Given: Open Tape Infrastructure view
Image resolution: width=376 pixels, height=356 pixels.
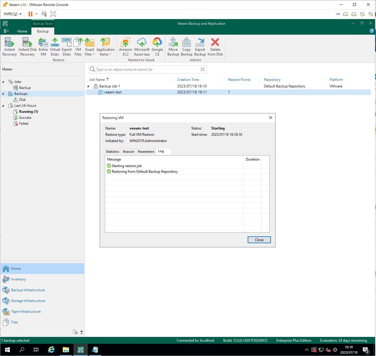Looking at the screenshot, I should [42, 312].
